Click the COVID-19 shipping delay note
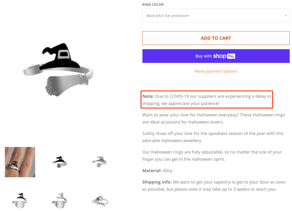The height and width of the screenshot is (211, 292). point(206,99)
